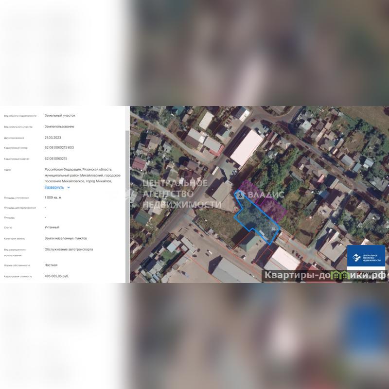The height and width of the screenshot is (389, 389).
Task: Click the "Земли населенных пунктов" category value
Action: point(65,239)
